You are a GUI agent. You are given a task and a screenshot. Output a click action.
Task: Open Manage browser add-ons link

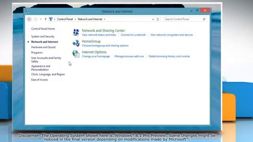click(129, 56)
